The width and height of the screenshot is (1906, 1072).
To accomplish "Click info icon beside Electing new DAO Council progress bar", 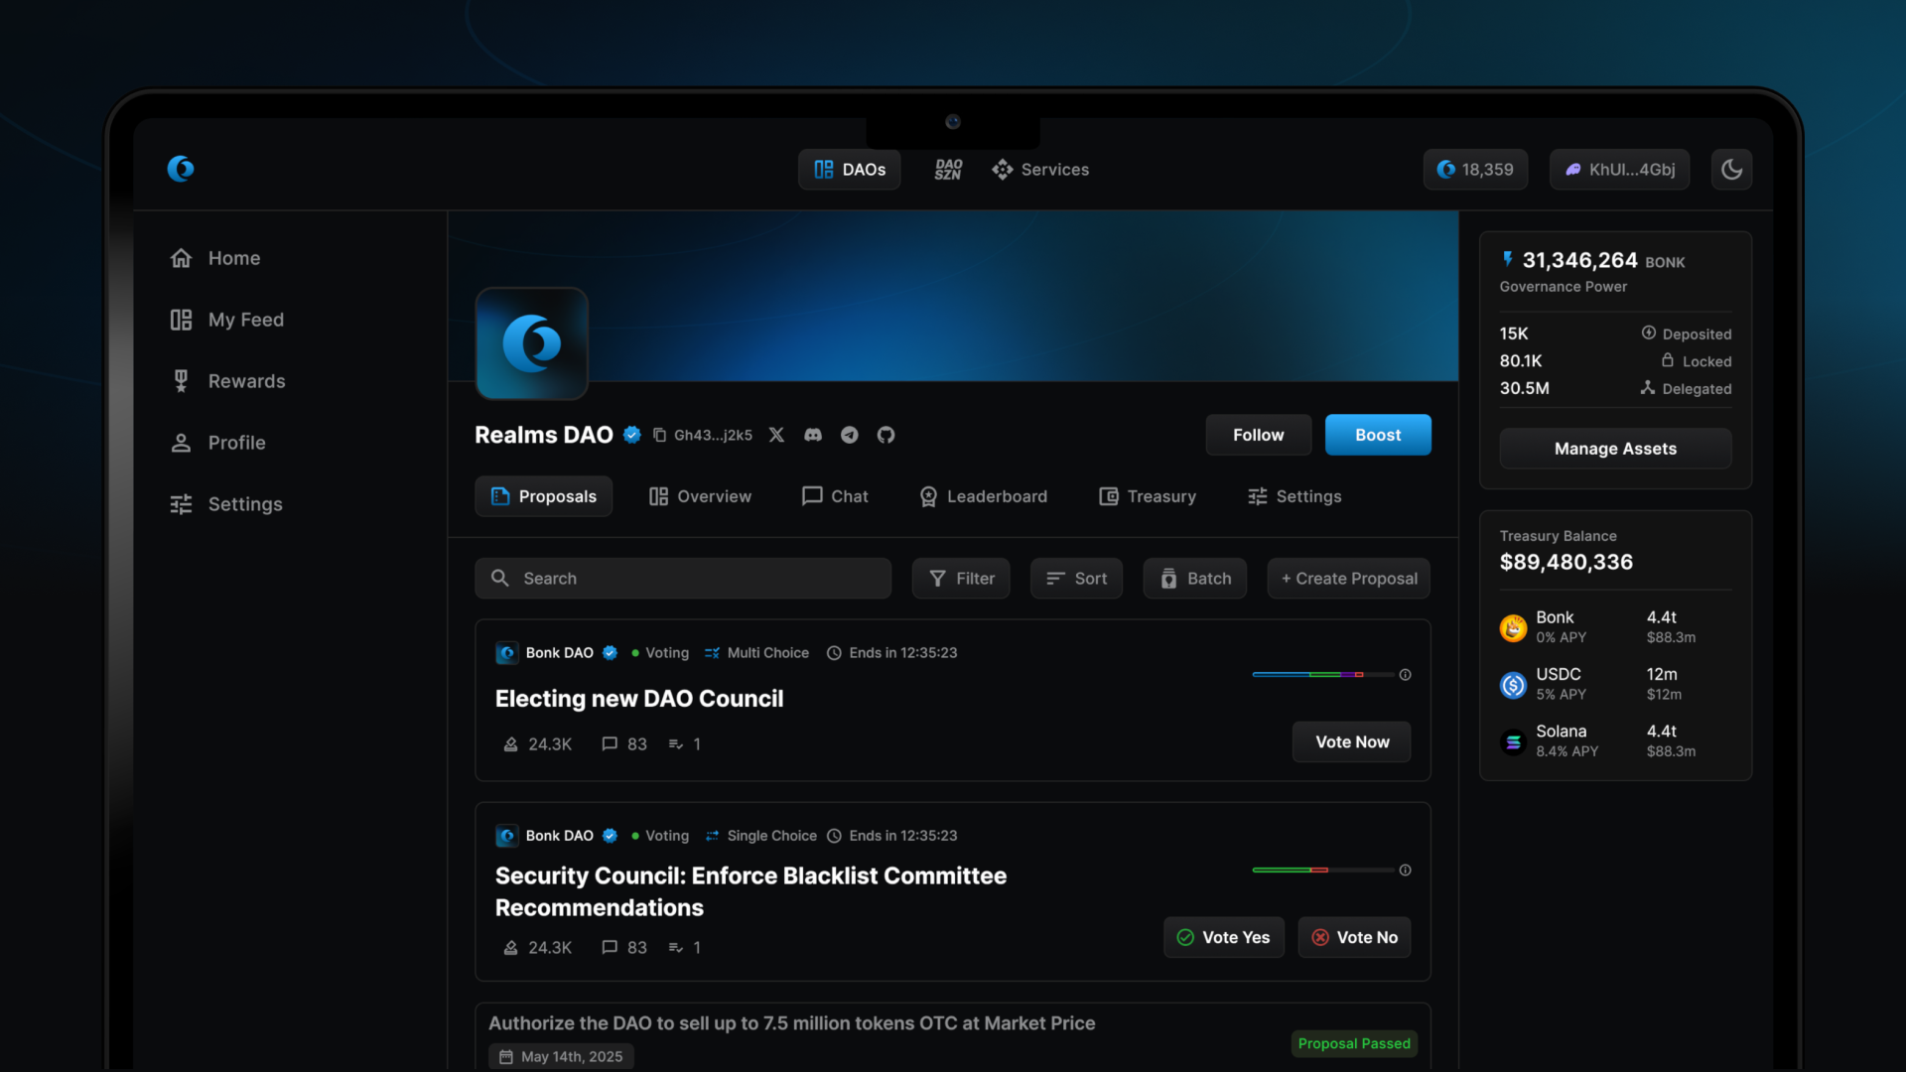I will click(1406, 675).
